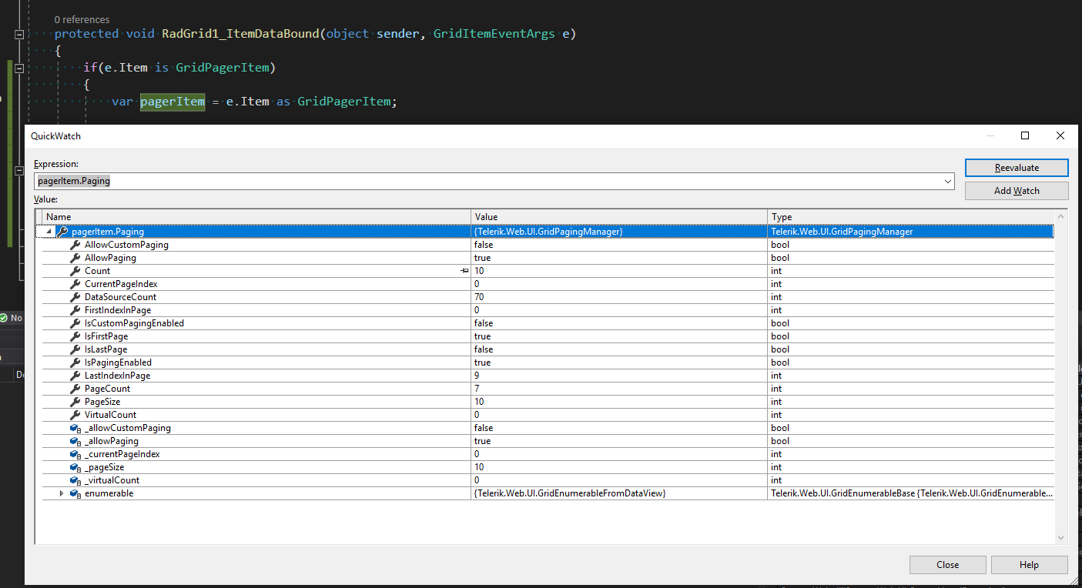Click the pin icon in the Count row

464,271
